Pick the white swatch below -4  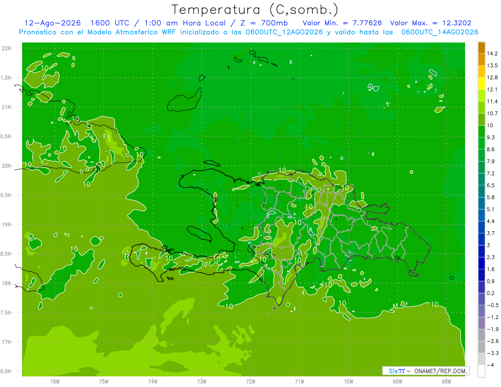click(x=481, y=371)
